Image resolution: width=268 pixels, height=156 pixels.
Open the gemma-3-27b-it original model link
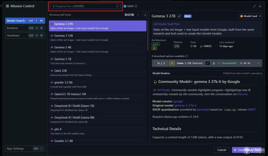pyautogui.click(x=186, y=106)
